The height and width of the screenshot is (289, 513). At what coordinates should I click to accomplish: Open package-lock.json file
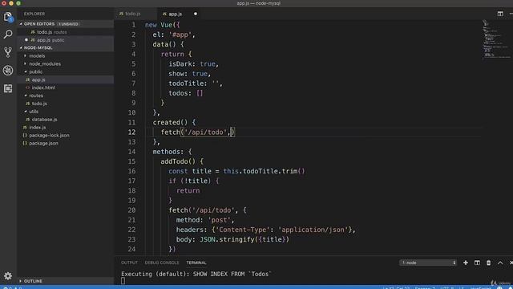(x=66, y=136)
